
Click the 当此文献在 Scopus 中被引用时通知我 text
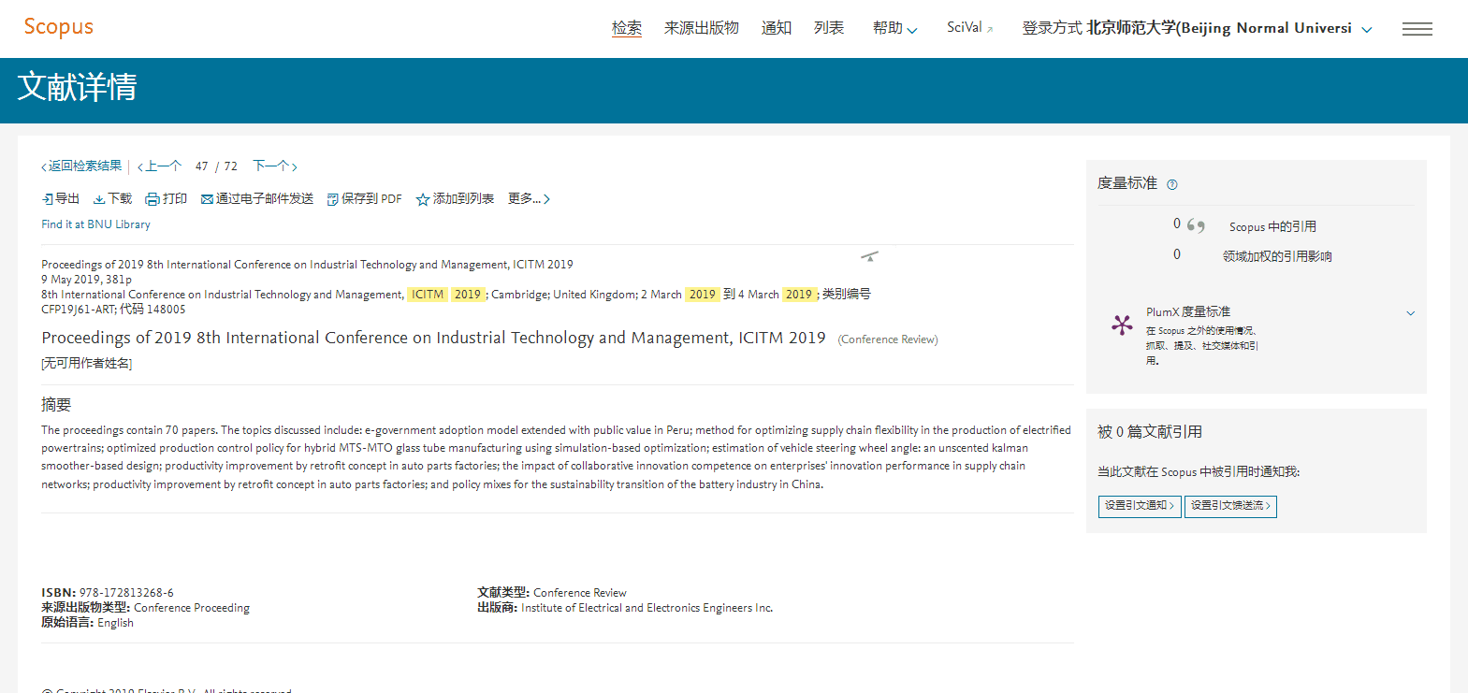click(1199, 472)
